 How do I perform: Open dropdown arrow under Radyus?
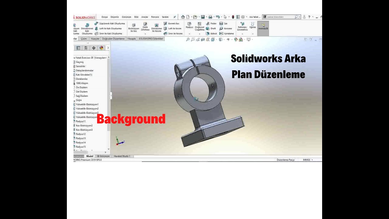(189, 34)
